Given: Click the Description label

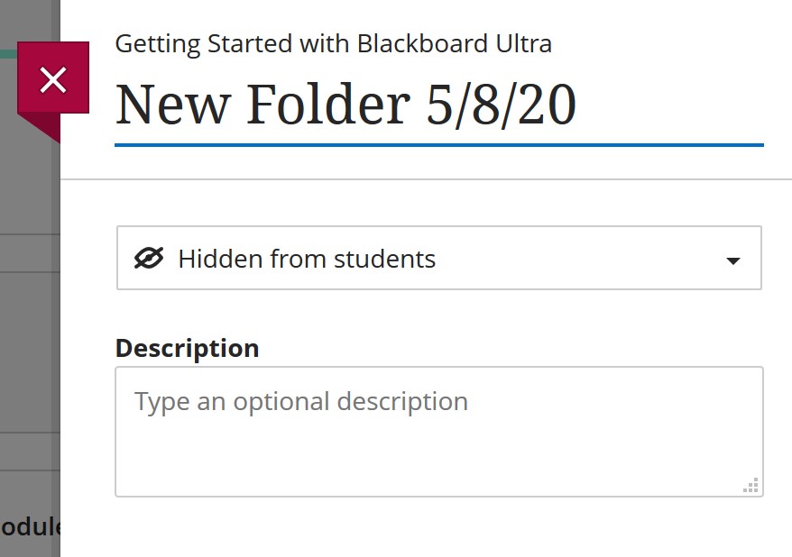Looking at the screenshot, I should tap(186, 348).
